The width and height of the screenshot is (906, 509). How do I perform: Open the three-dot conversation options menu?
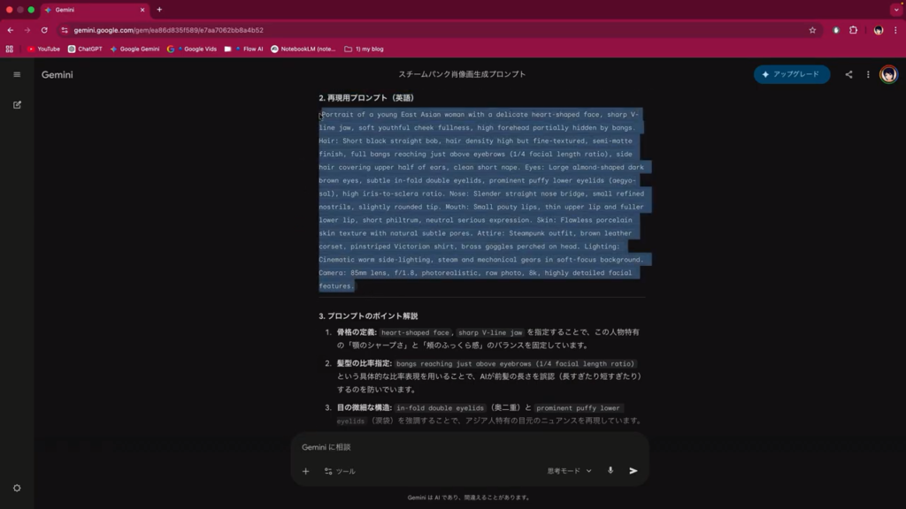click(x=868, y=74)
